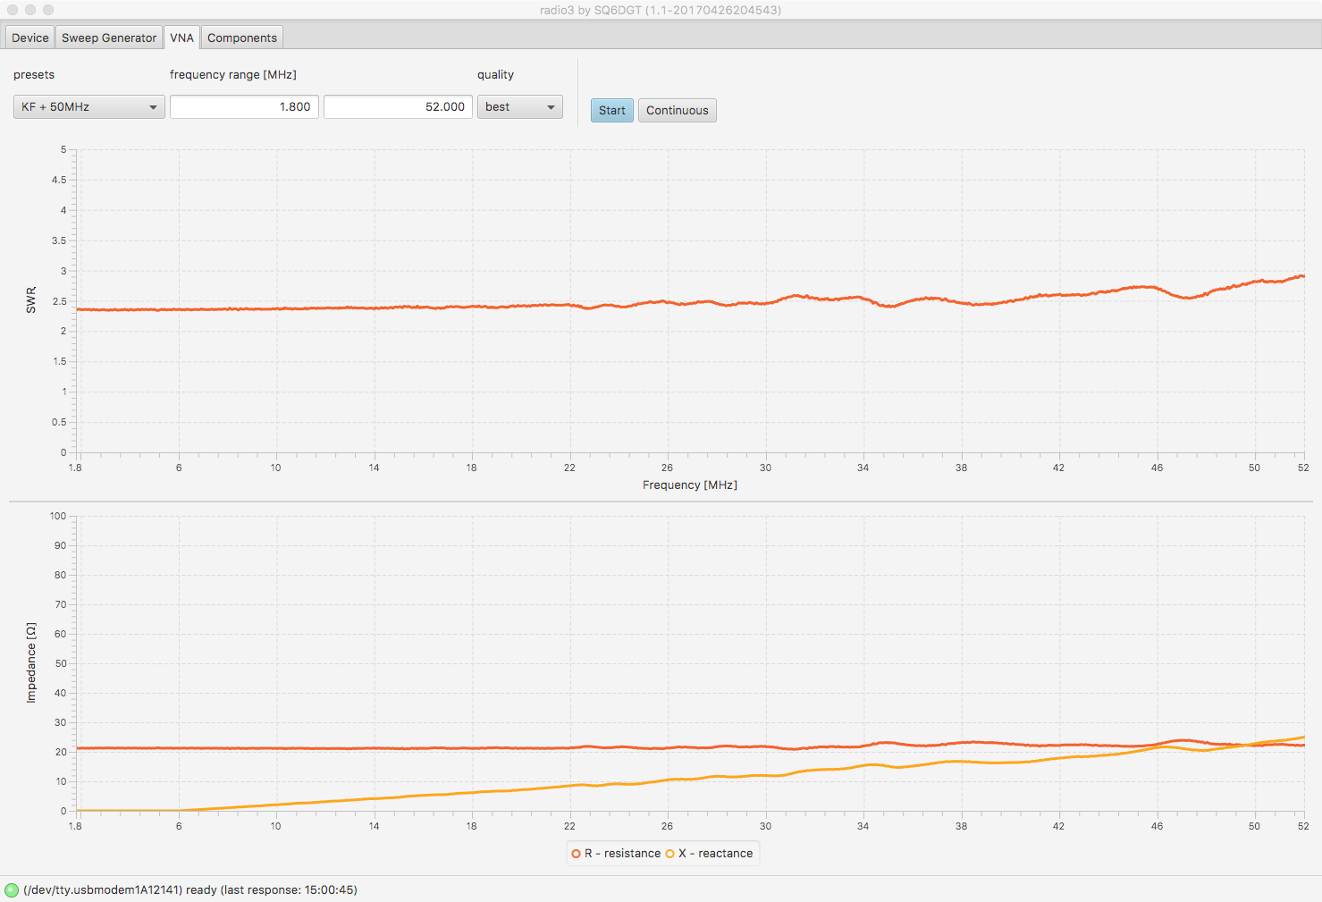Close the radio3 window
Viewport: 1322px width, 902px height.
(13, 10)
